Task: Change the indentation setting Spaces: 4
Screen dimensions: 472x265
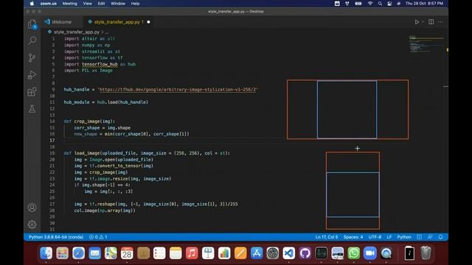Action: 353,237
